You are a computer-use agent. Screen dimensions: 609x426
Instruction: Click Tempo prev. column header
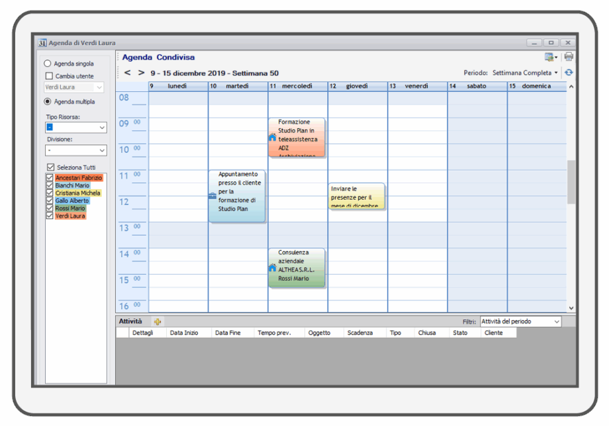coord(279,333)
